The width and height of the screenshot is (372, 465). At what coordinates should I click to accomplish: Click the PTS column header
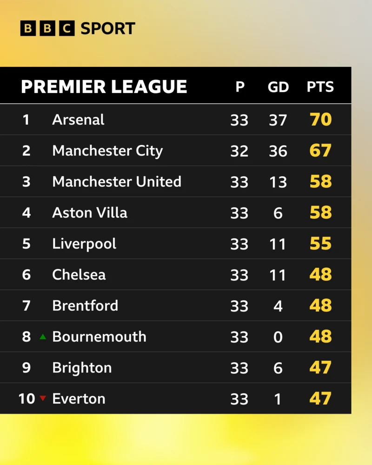click(320, 87)
